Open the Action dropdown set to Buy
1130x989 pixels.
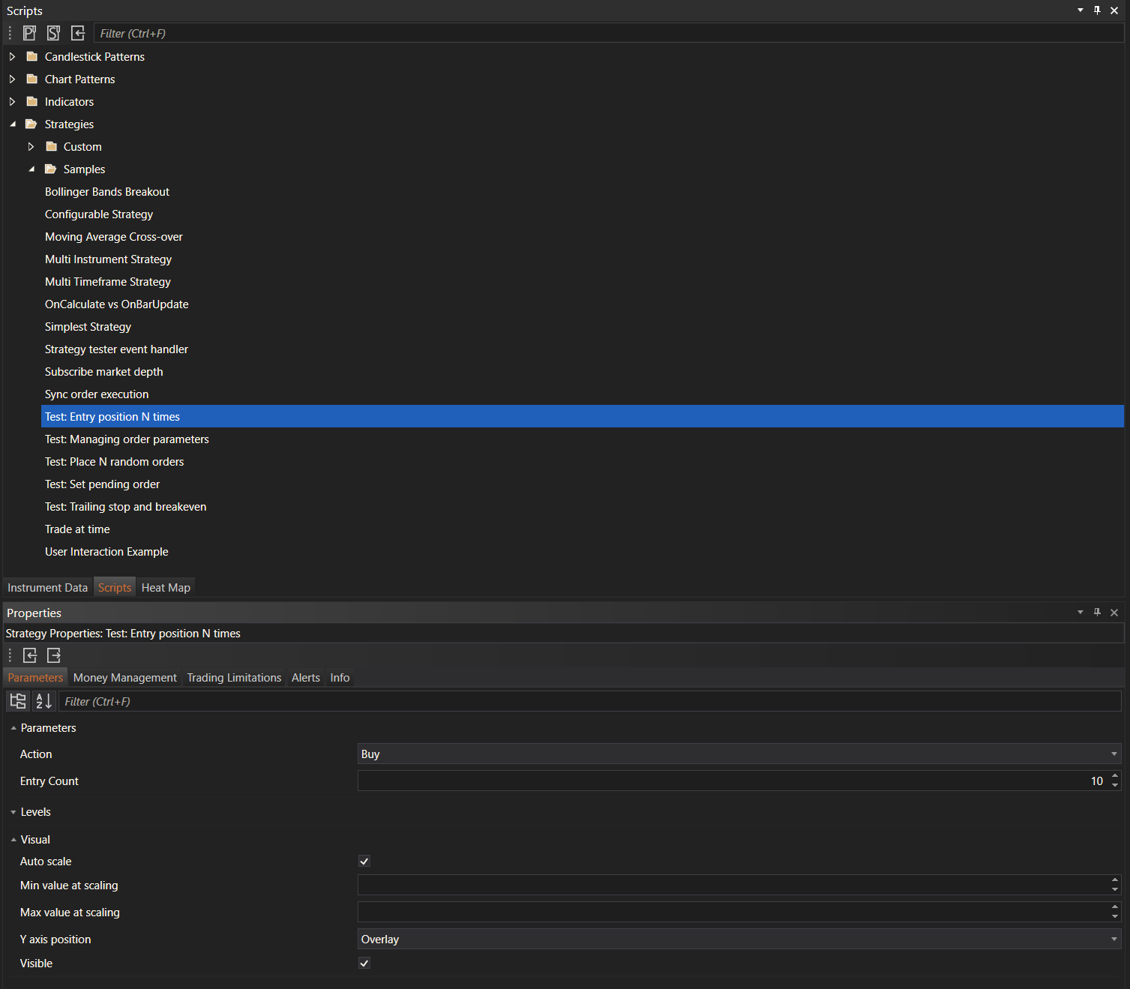point(739,754)
